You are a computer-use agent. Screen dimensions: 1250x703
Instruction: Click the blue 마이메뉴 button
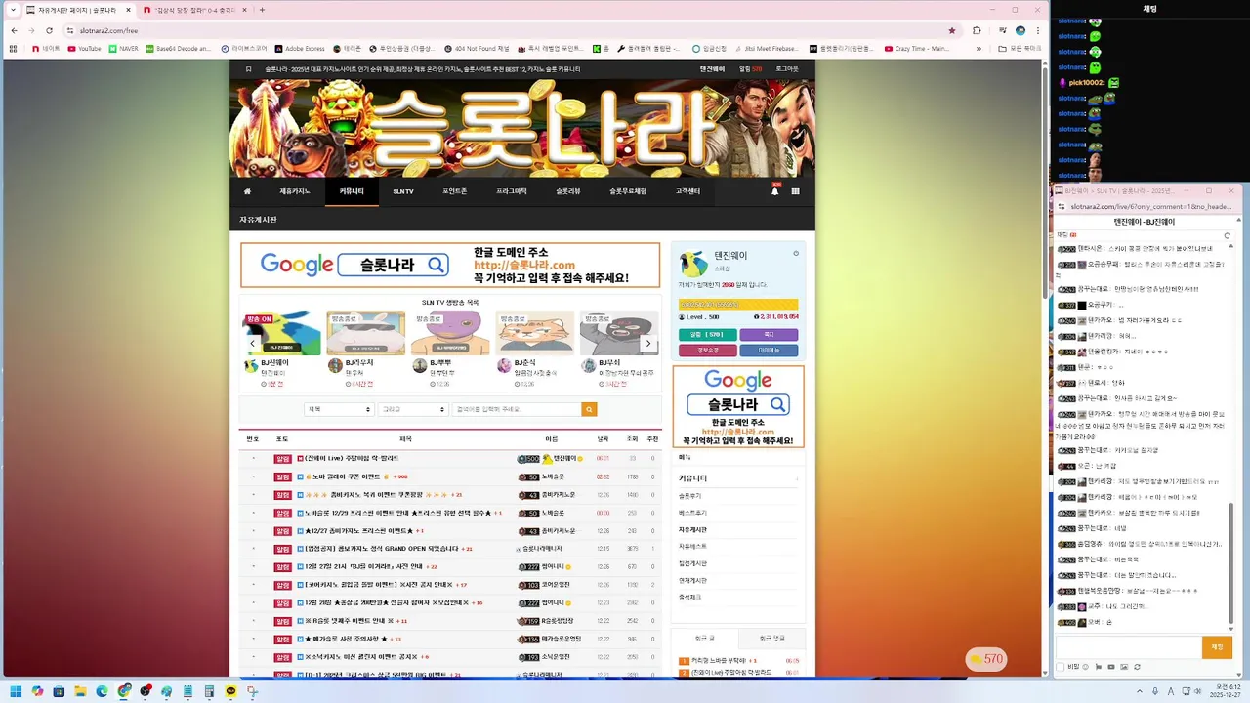coord(769,350)
